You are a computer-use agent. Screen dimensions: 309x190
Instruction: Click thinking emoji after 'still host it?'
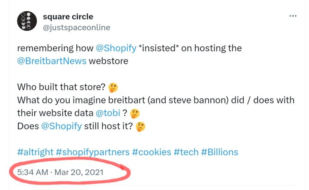pos(141,127)
